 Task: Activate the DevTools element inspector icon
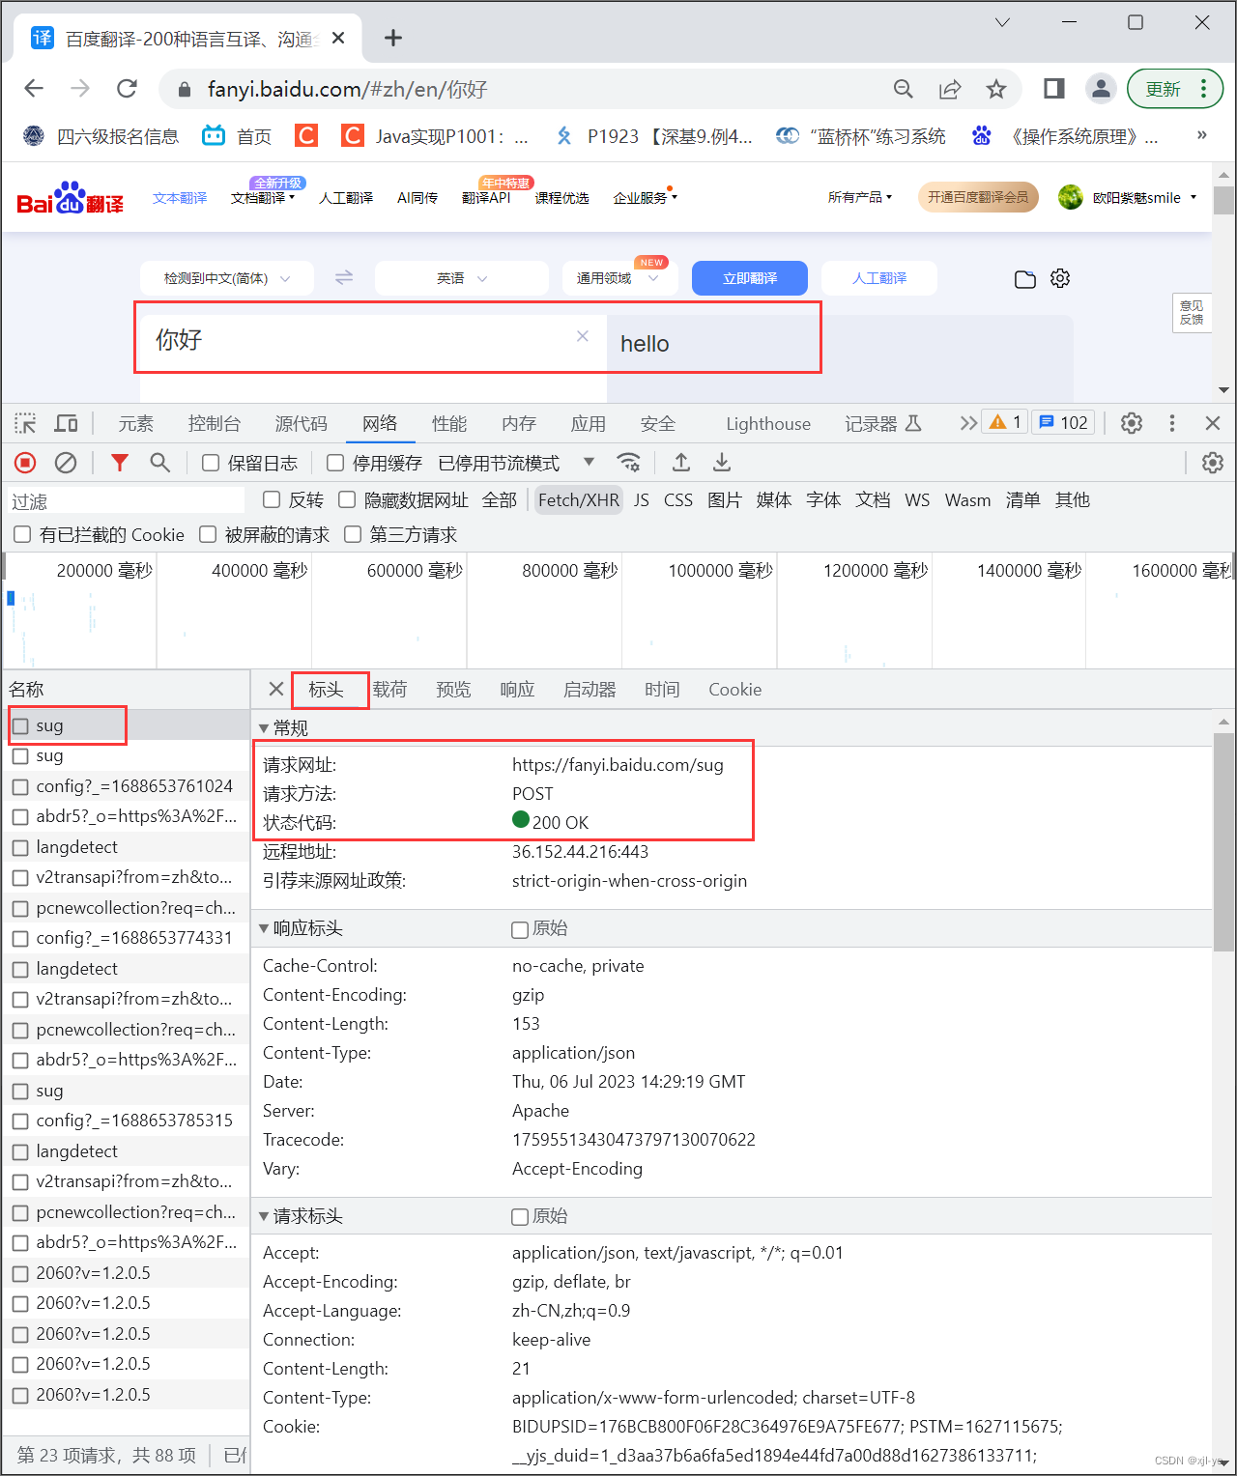coord(25,423)
